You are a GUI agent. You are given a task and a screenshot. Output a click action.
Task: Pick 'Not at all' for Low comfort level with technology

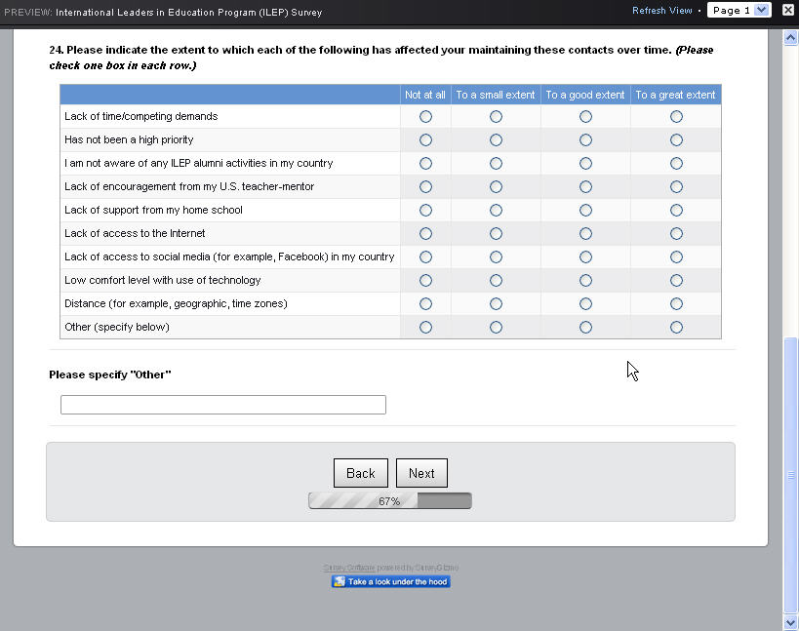pyautogui.click(x=425, y=281)
